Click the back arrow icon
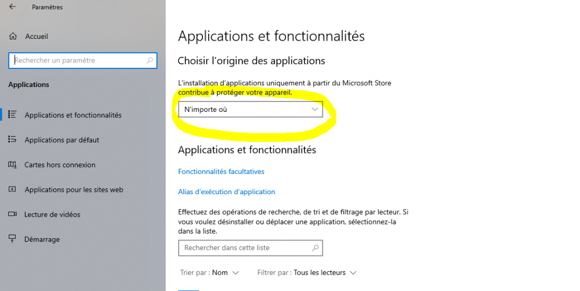This screenshot has height=291, width=580. (13, 6)
